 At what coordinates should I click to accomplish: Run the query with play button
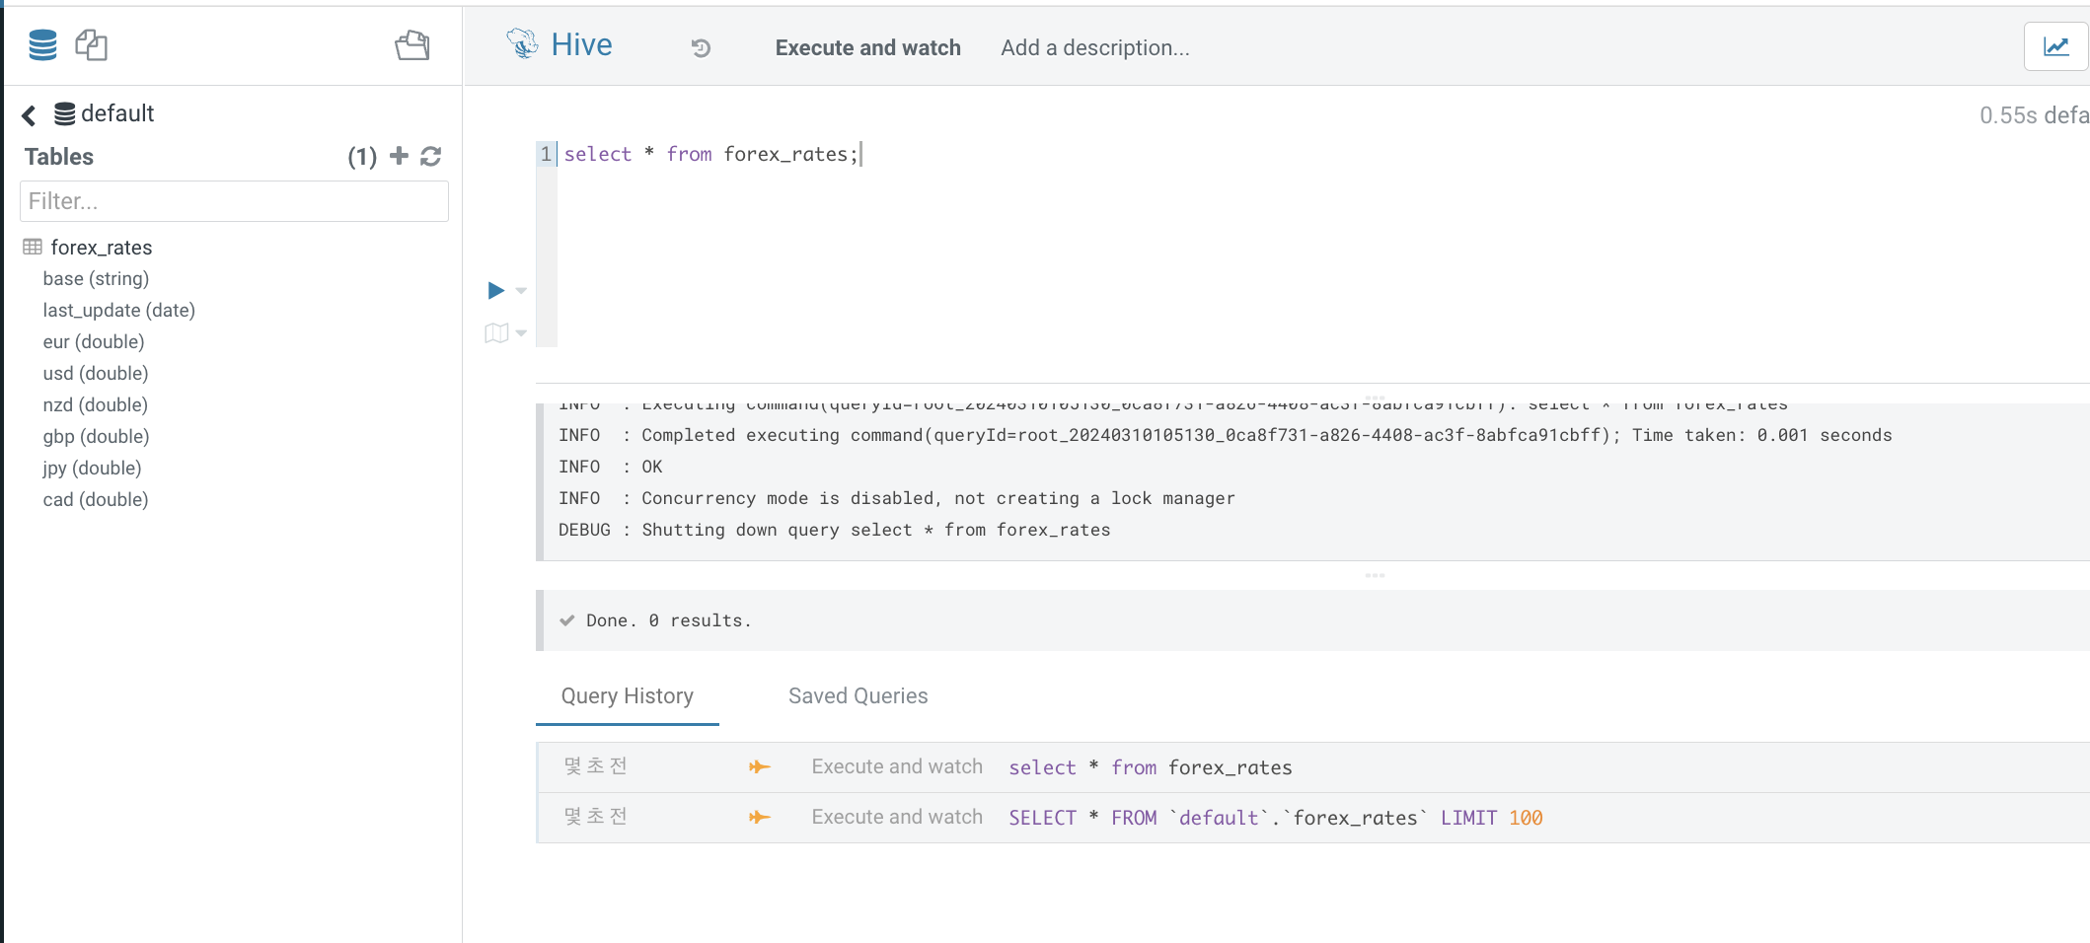(x=495, y=290)
